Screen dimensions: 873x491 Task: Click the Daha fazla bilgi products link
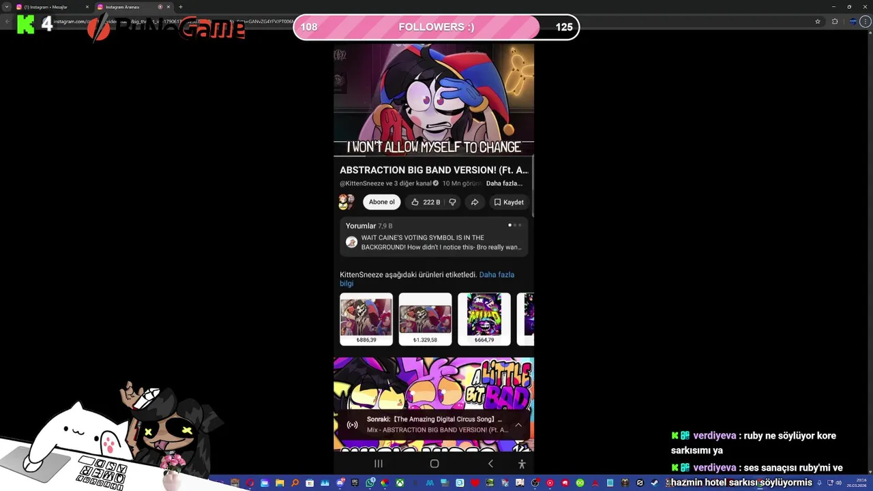pyautogui.click(x=427, y=279)
